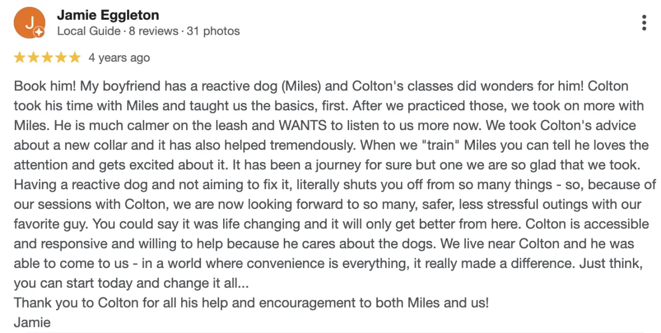Click the "Jamie" signature at the bottom
This screenshot has height=333, width=661.
[32, 323]
